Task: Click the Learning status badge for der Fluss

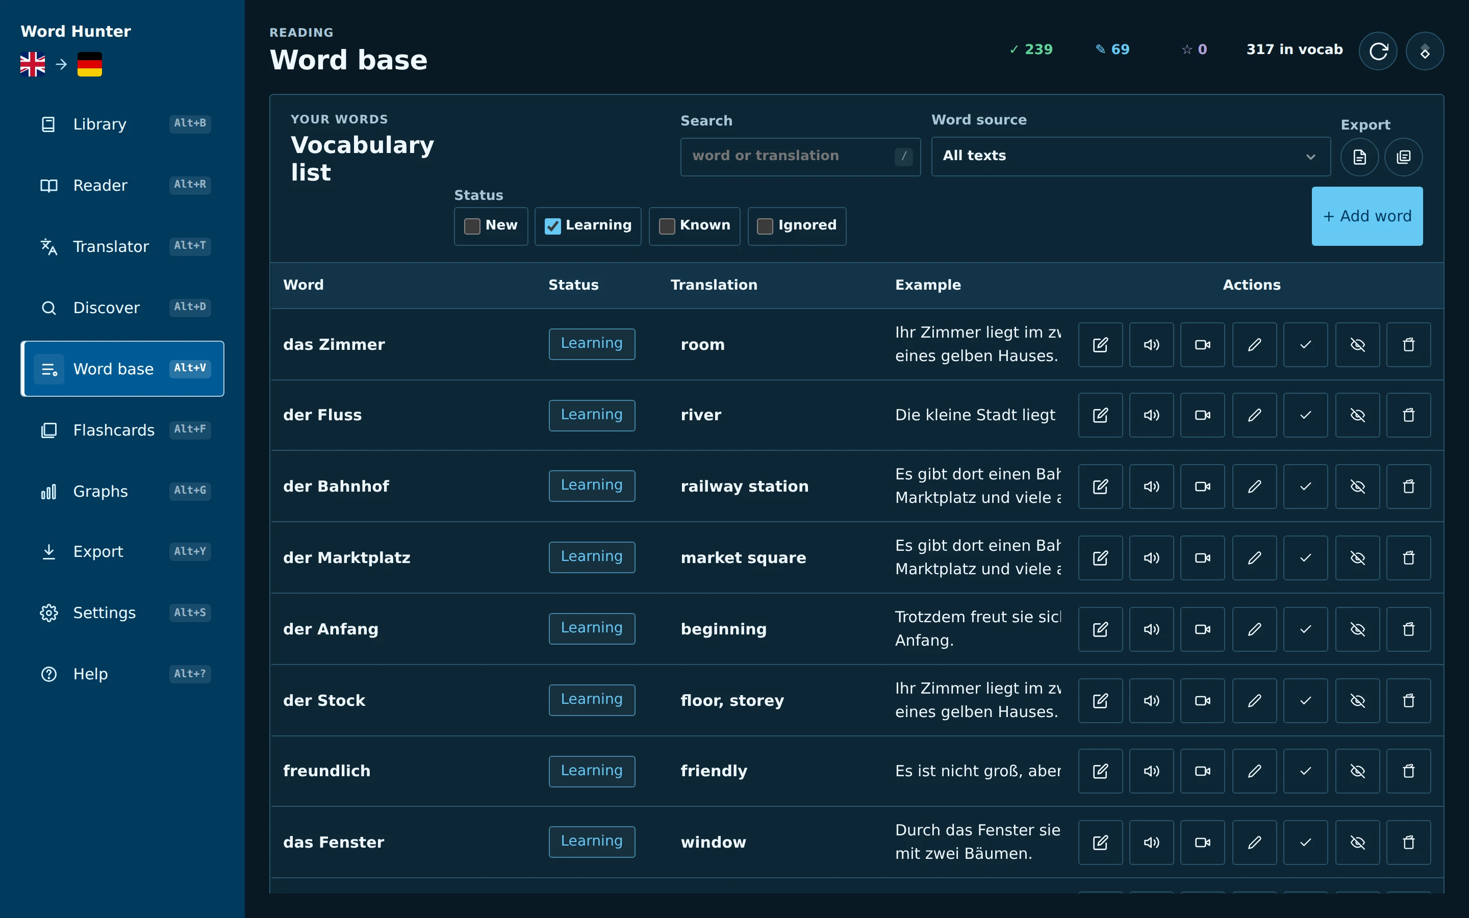Action: (592, 415)
